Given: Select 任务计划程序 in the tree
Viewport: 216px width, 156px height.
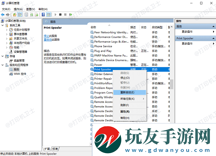Looking at the screenshot, I should click(22, 30).
